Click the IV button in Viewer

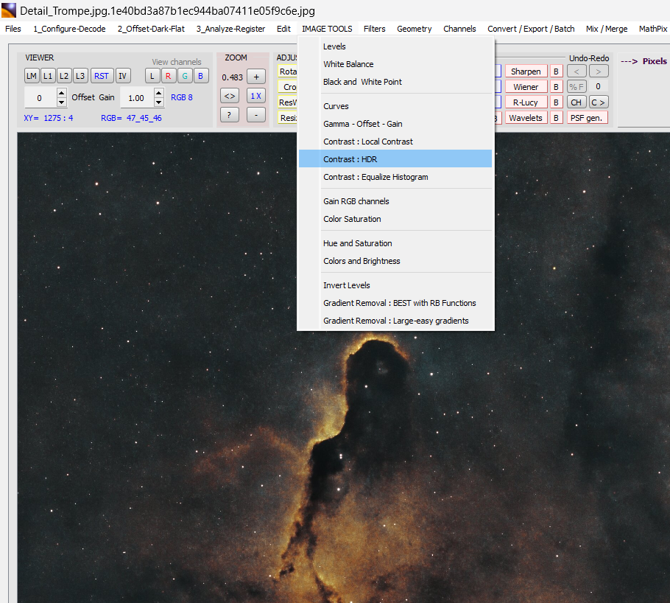pyautogui.click(x=123, y=76)
